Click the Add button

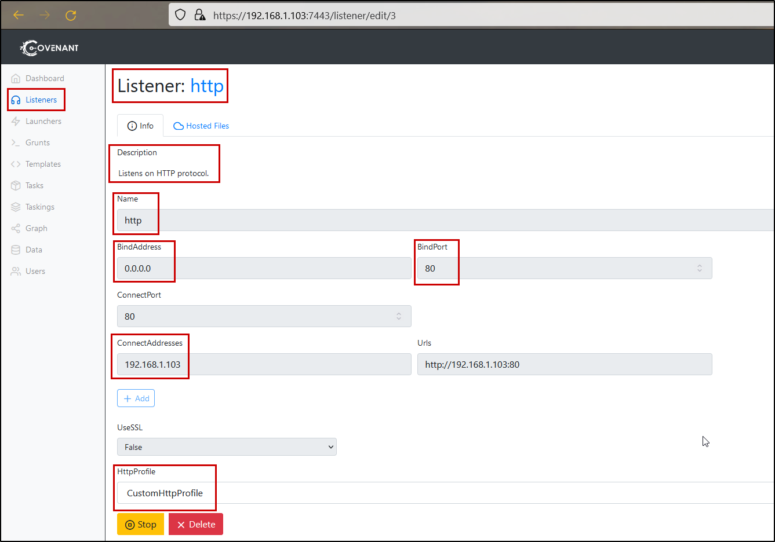click(x=136, y=398)
